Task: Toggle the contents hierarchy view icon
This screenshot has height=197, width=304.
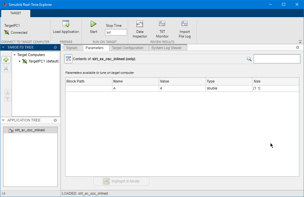Action: point(68,59)
